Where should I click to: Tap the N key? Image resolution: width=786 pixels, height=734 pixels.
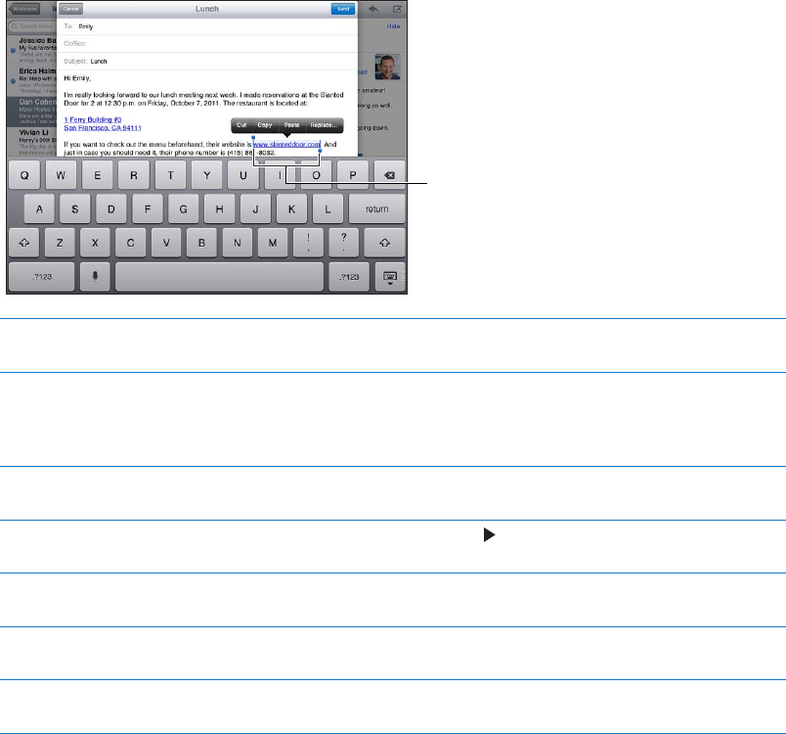coord(238,243)
